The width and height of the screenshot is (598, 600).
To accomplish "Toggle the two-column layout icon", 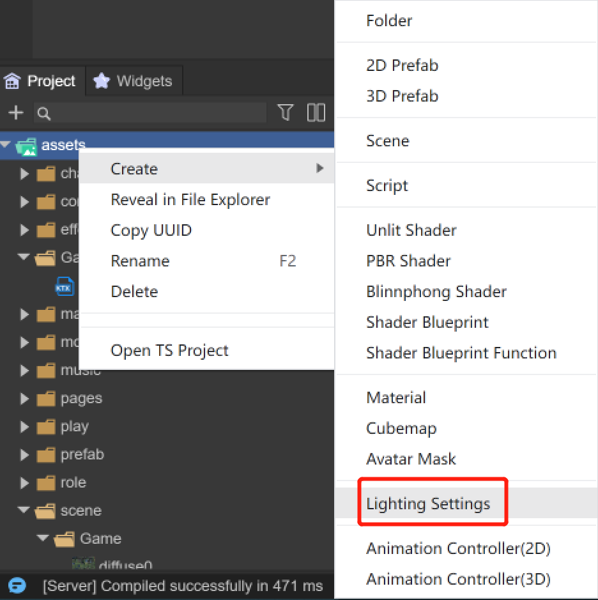I will coord(316,113).
